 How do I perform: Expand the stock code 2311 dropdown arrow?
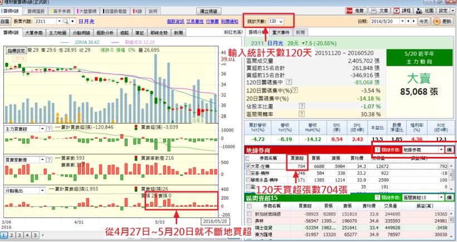pyautogui.click(x=59, y=22)
